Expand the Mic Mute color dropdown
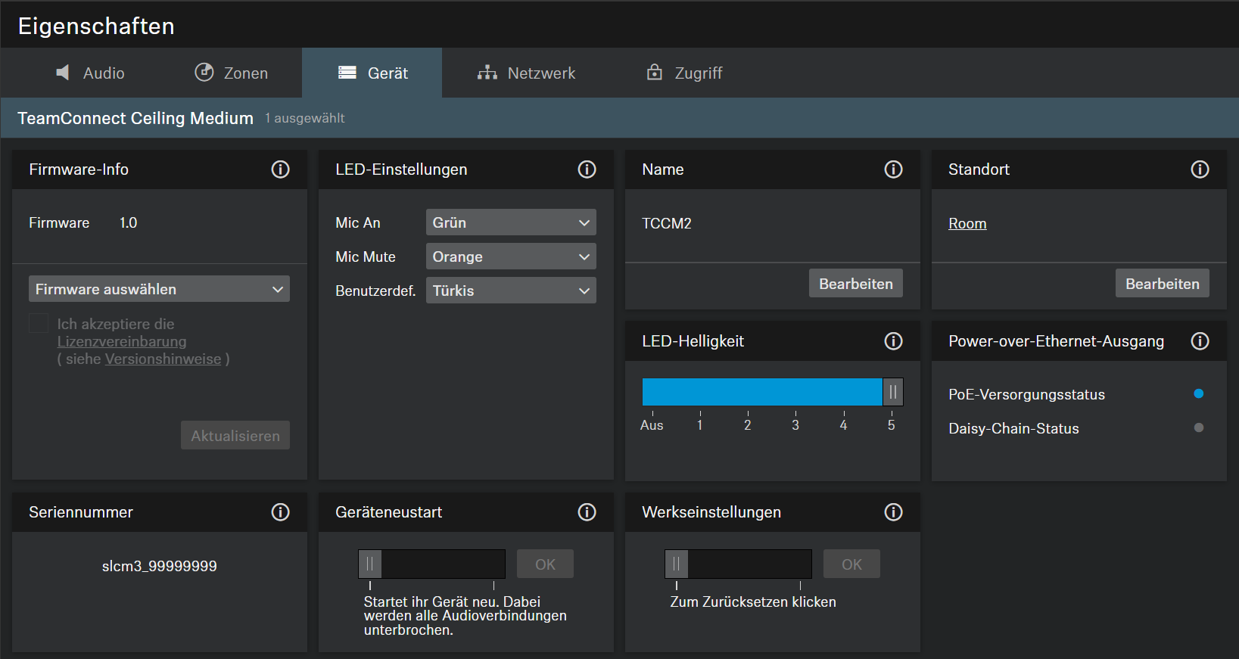Viewport: 1239px width, 659px height. coord(511,256)
